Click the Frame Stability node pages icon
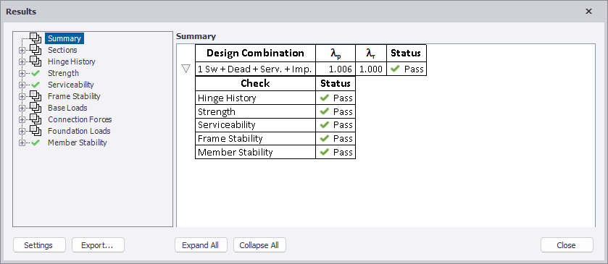608x264 pixels. (x=36, y=96)
